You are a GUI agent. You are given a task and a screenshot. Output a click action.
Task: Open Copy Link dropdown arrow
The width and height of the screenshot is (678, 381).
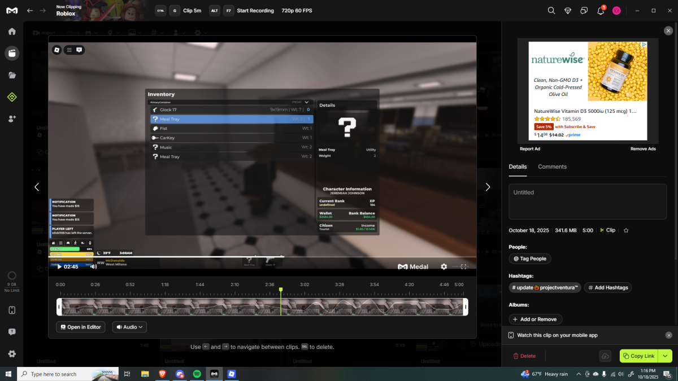coord(665,356)
